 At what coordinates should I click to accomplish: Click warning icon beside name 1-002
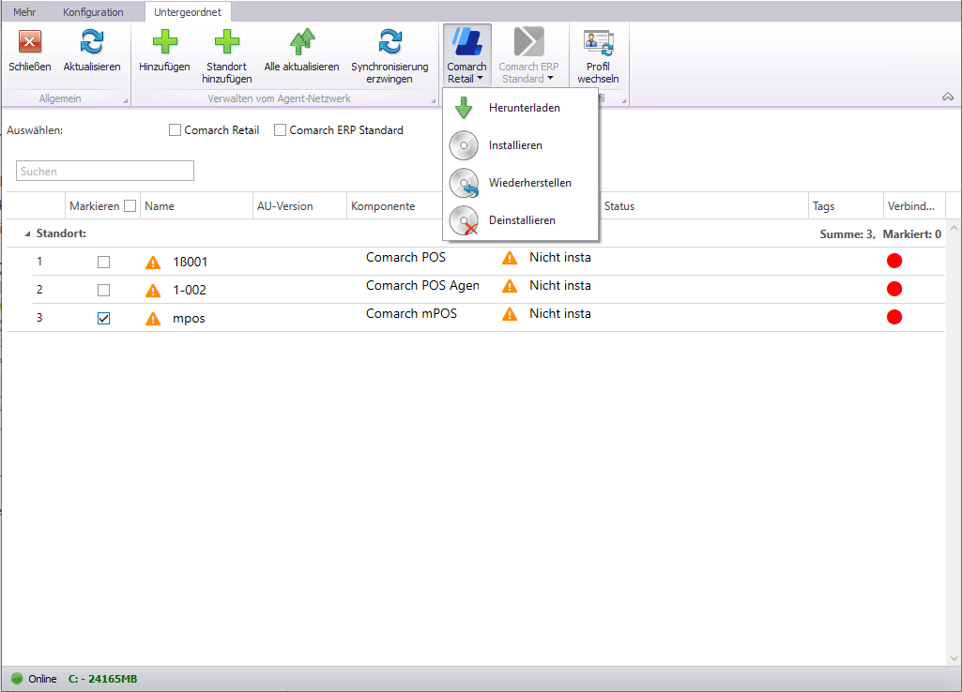point(153,291)
